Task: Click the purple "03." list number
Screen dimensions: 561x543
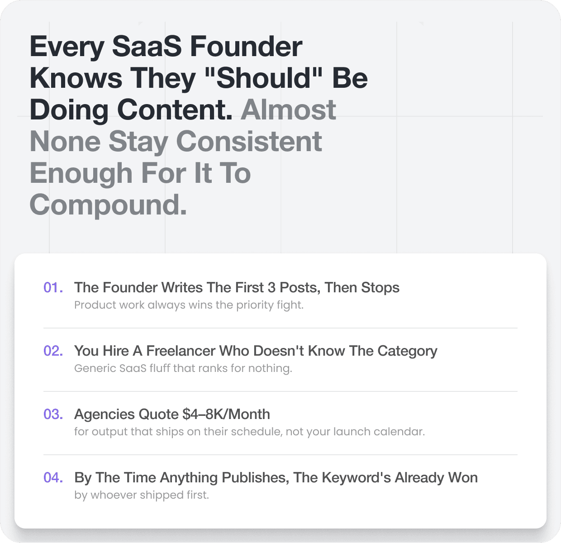Action: coord(53,414)
